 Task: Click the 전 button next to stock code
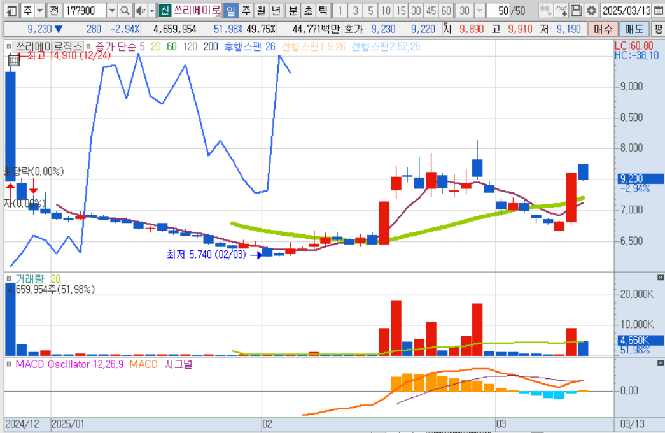(54, 11)
